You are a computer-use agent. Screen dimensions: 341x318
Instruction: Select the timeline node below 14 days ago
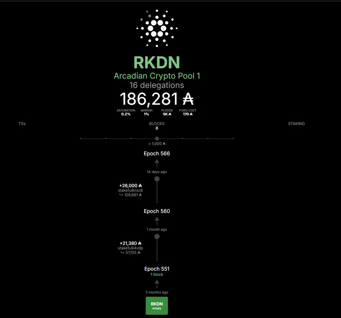pos(157,179)
